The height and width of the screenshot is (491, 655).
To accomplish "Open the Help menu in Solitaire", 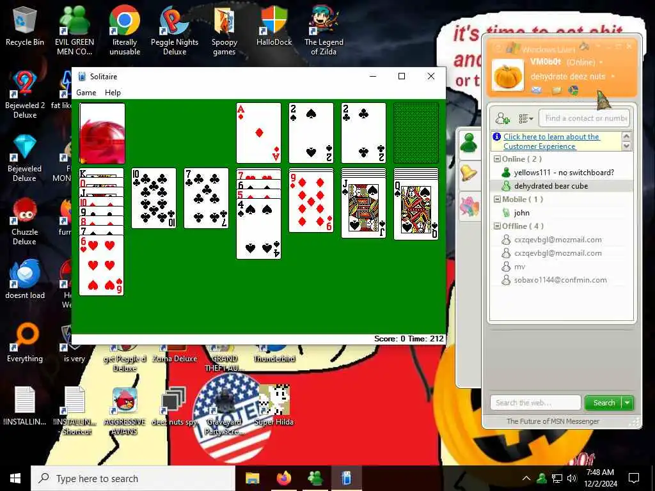I will (x=113, y=93).
